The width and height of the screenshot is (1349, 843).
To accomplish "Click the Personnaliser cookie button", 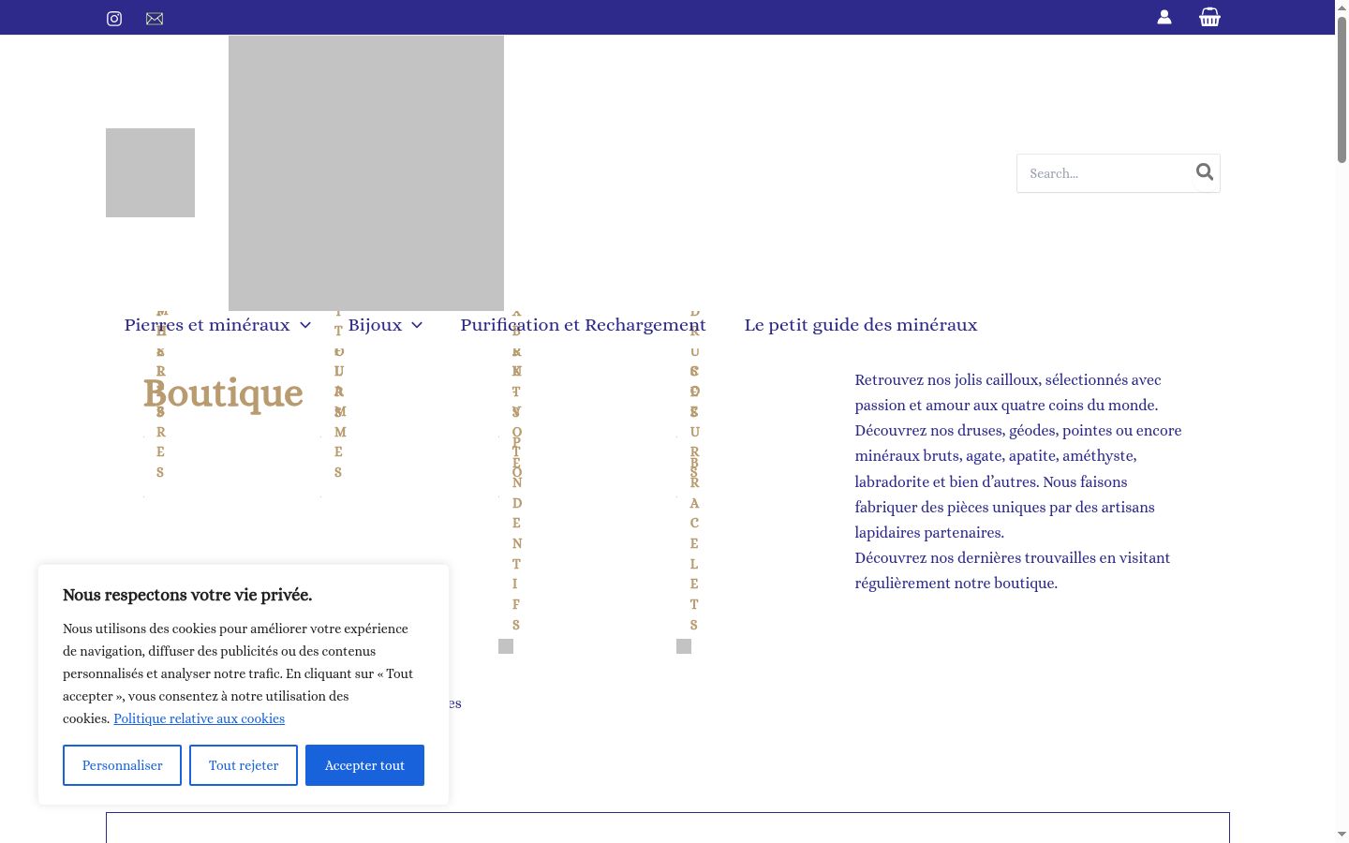I will pos(122,765).
